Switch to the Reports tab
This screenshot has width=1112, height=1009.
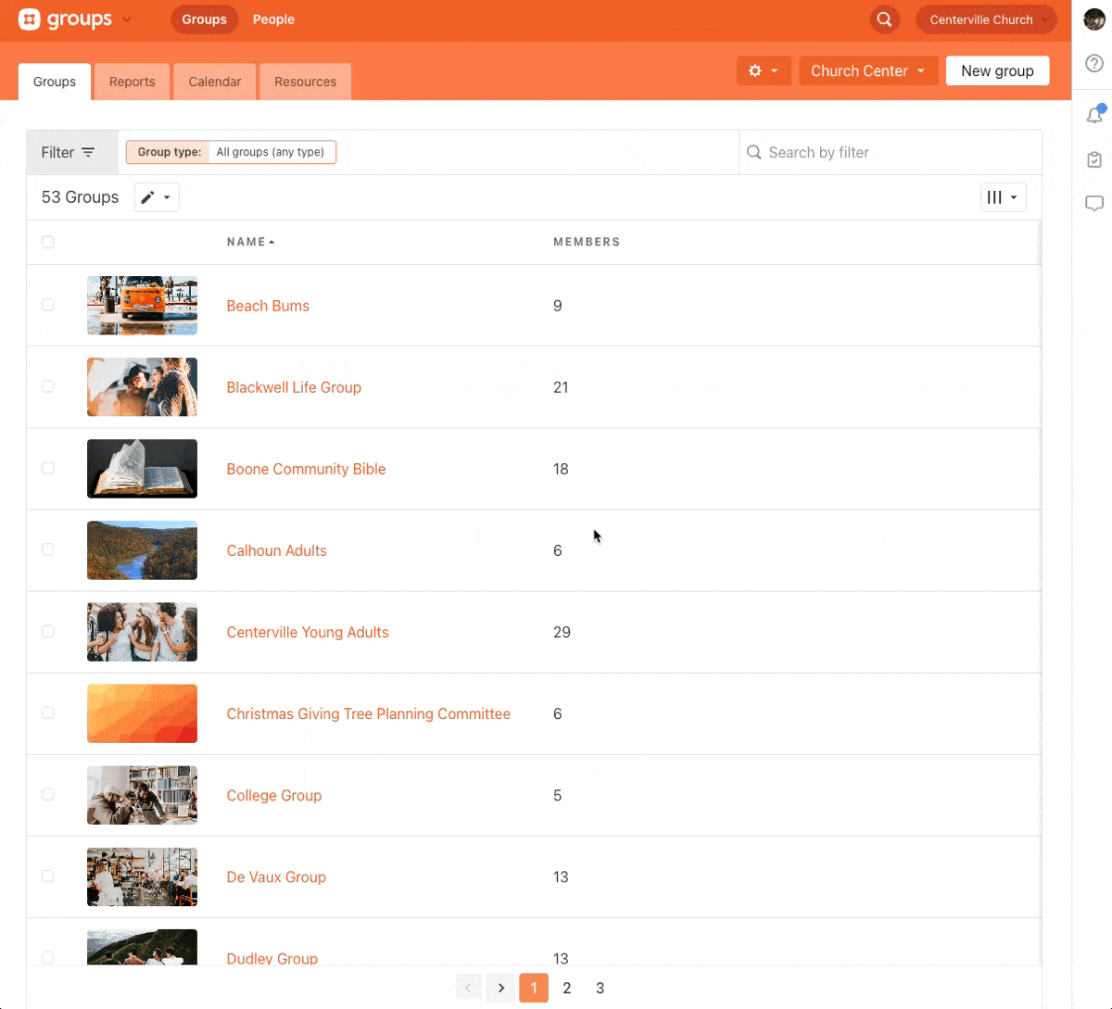point(132,82)
